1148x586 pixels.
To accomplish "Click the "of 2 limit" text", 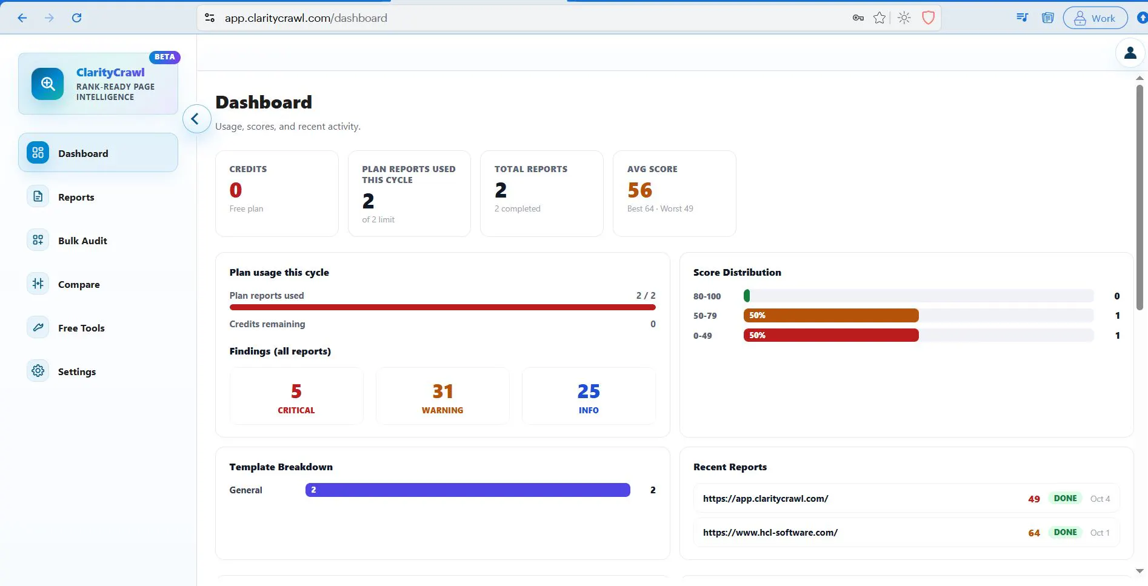I will pos(378,219).
